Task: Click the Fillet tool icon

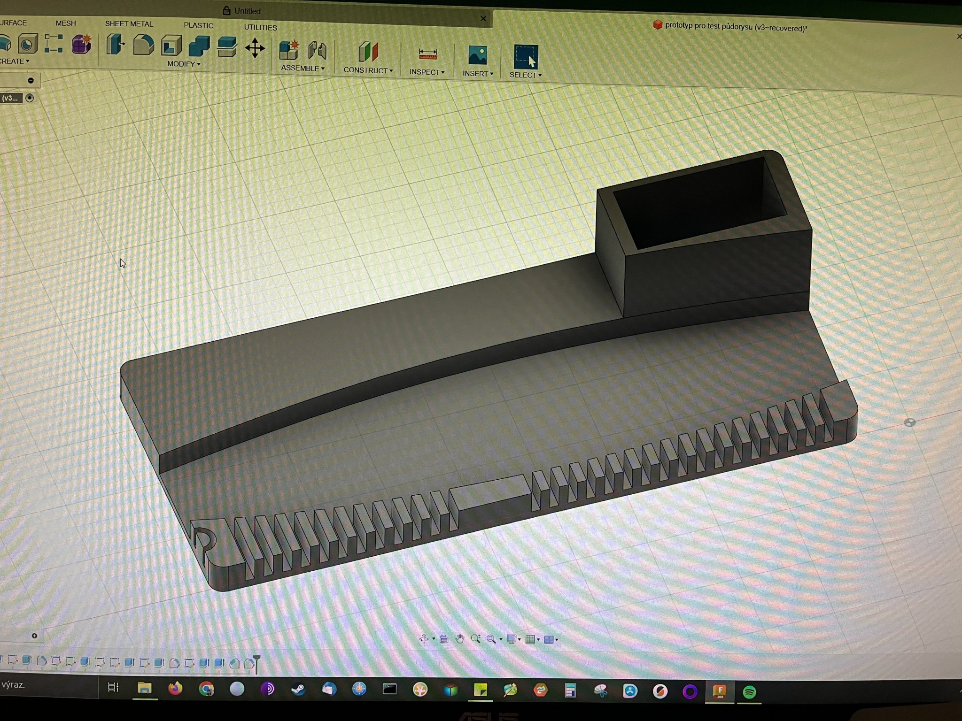Action: (143, 46)
